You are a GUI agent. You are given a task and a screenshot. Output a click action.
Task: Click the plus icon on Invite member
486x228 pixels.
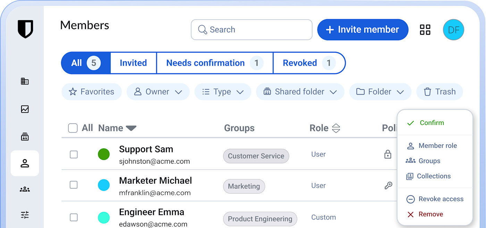pos(329,30)
